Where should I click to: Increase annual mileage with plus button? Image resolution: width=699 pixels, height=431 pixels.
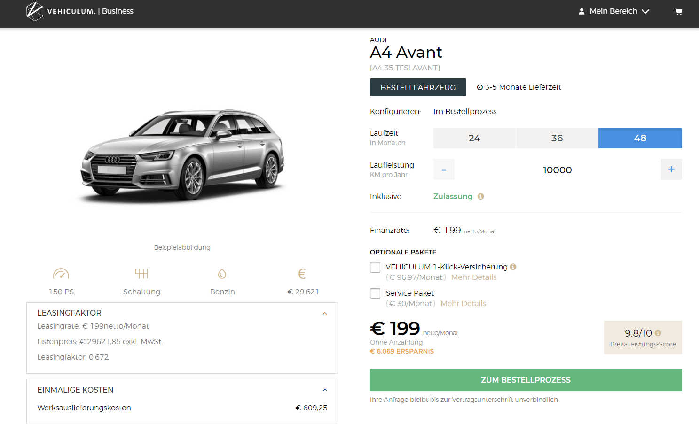pos(671,169)
